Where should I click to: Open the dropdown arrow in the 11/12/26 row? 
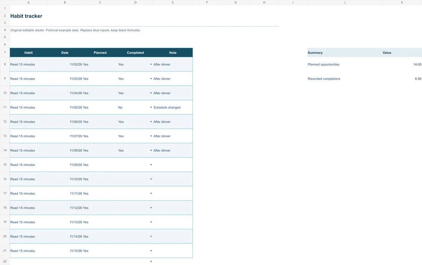[151, 208]
